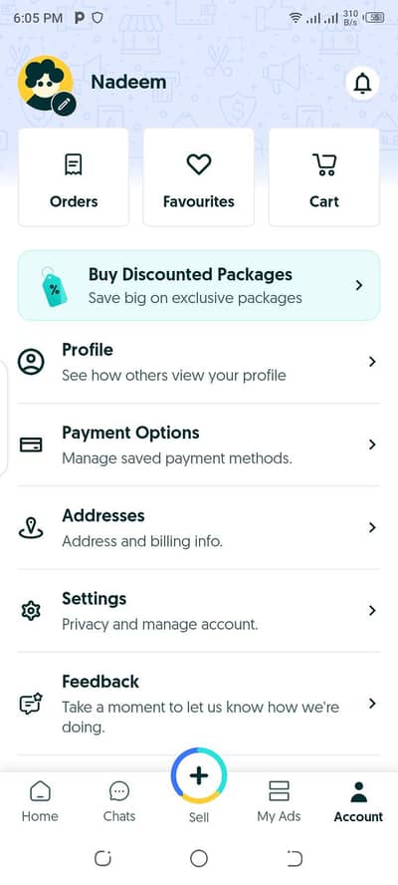Switch to the Home tab
Screen dimensions: 398x885
point(40,801)
